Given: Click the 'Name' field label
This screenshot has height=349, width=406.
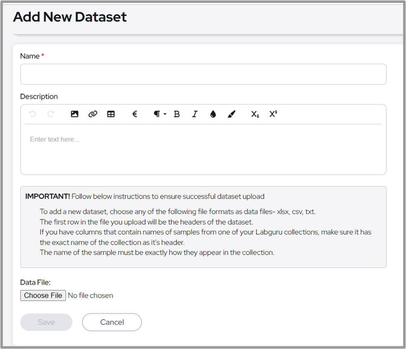Looking at the screenshot, I should pos(30,56).
